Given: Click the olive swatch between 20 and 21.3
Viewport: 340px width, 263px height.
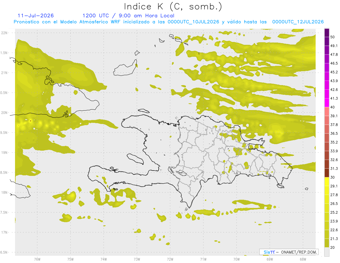Looking at the screenshot, I should (x=327, y=243).
